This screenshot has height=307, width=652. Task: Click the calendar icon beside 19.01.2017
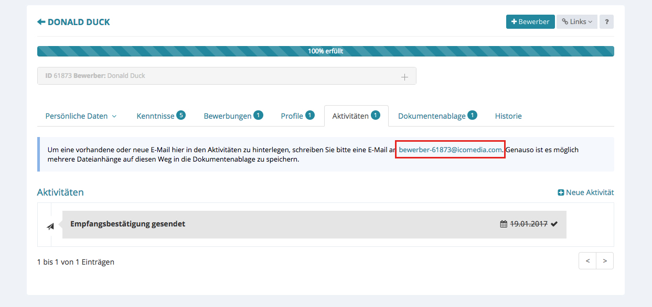click(x=504, y=224)
